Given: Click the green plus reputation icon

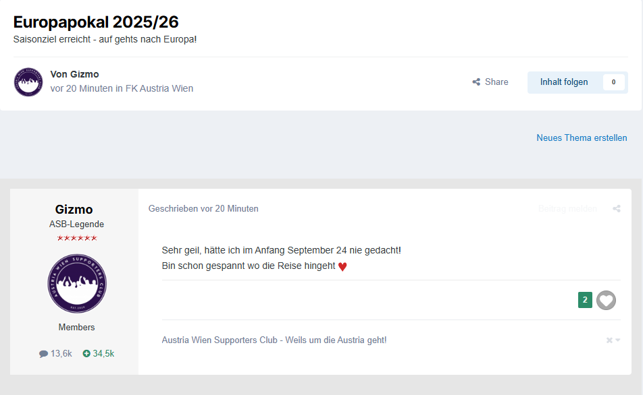Looking at the screenshot, I should (x=86, y=353).
